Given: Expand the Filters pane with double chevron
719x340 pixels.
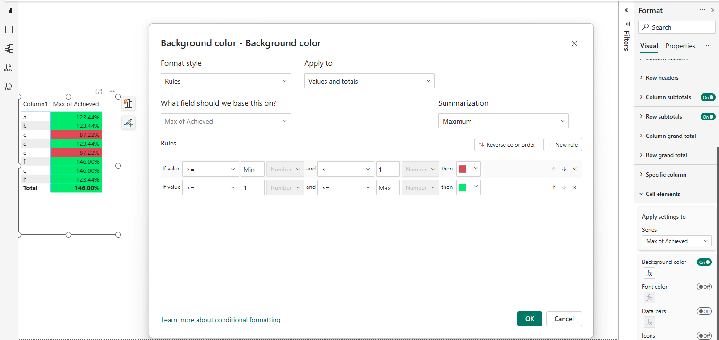Looking at the screenshot, I should [x=626, y=10].
